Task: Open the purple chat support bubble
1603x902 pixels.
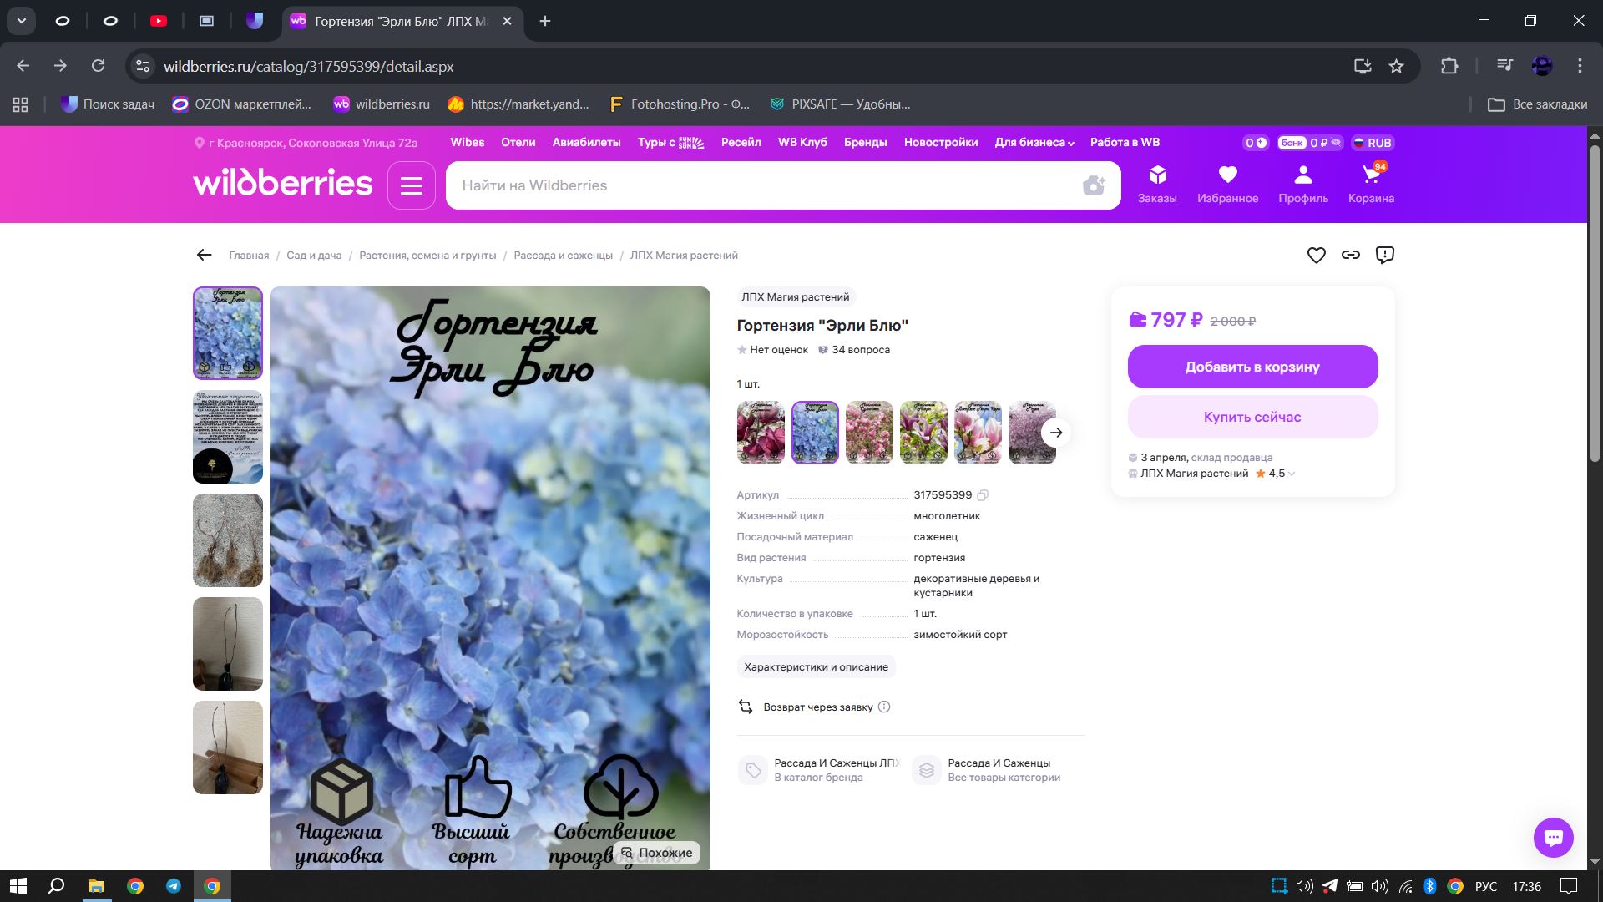Action: pos(1553,837)
